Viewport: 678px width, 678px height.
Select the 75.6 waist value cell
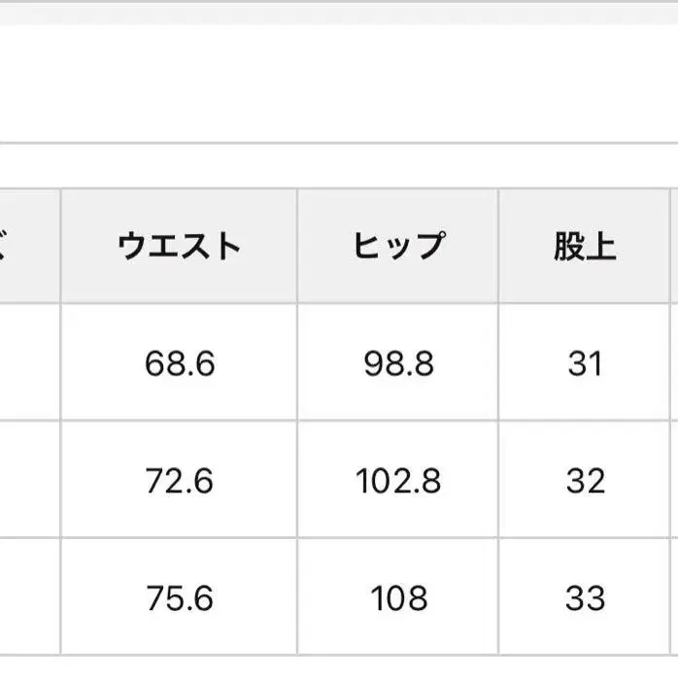point(179,597)
